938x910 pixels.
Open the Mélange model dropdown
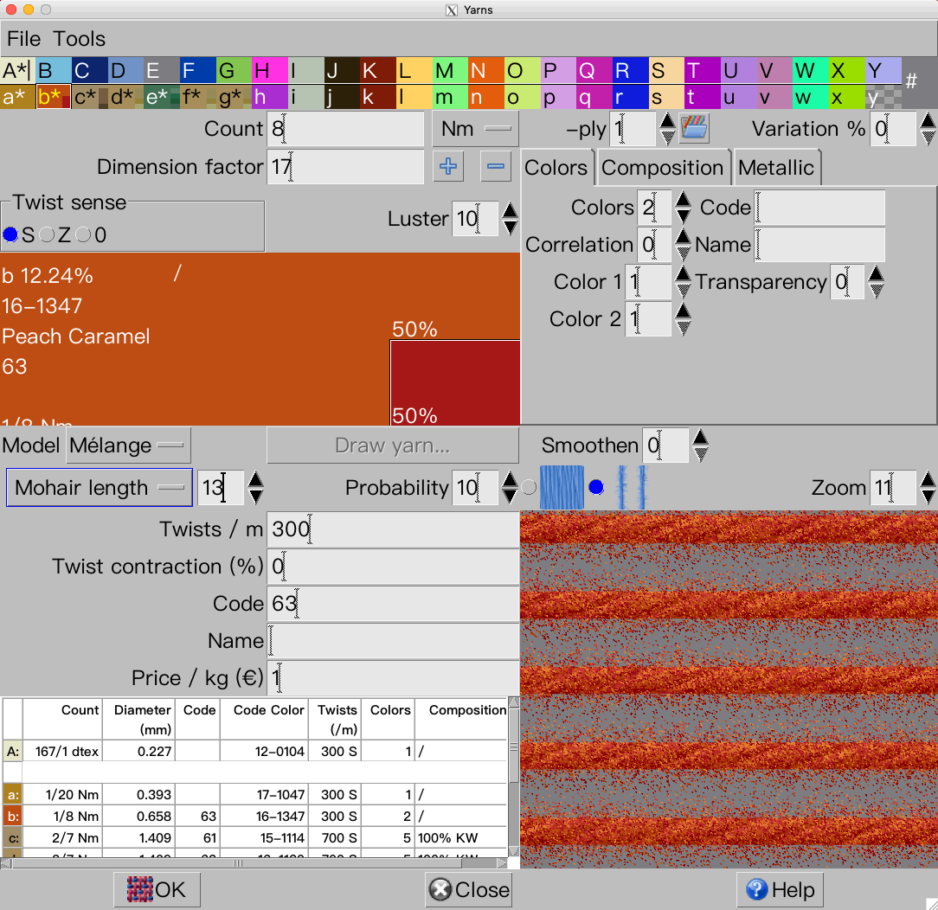click(x=128, y=445)
